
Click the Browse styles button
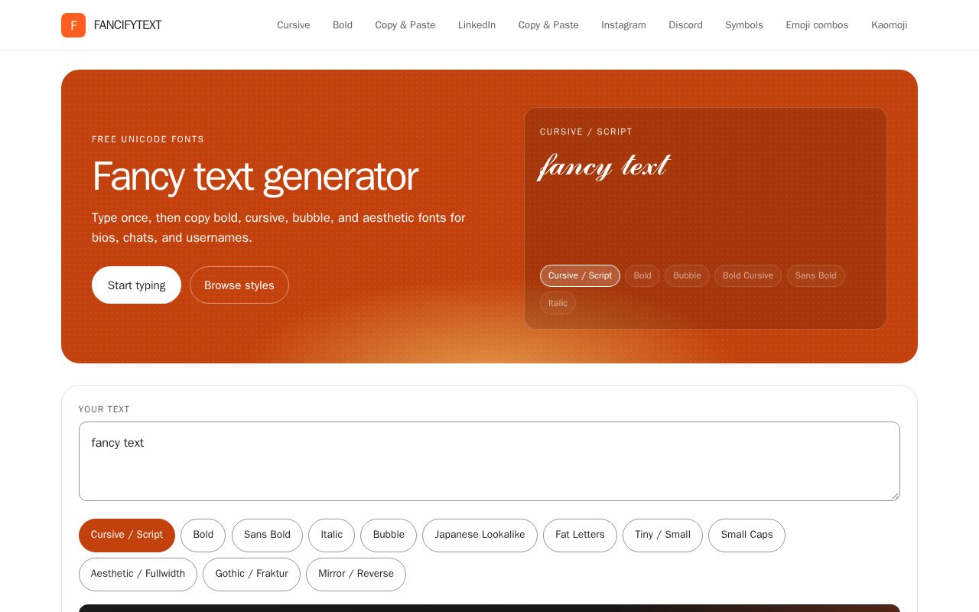tap(239, 285)
